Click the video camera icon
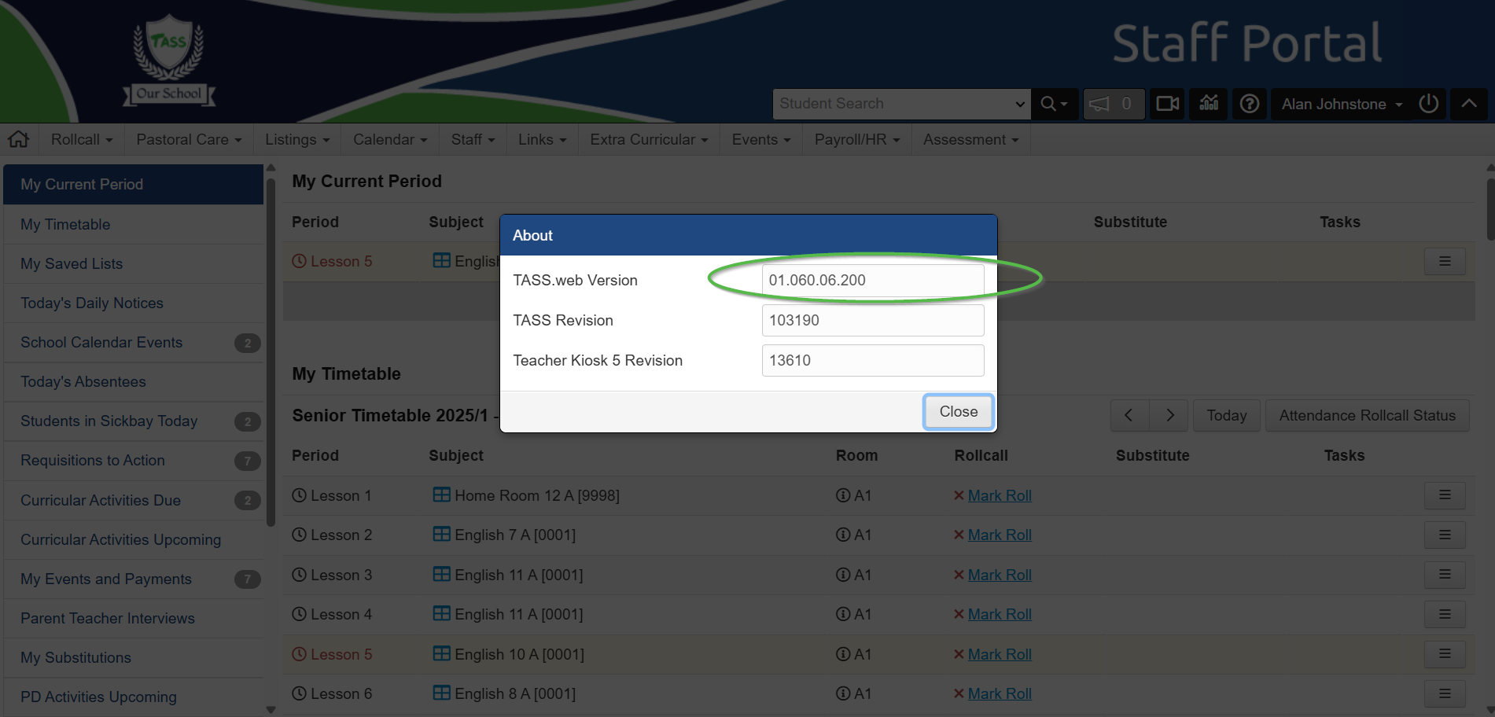This screenshot has width=1495, height=717. [x=1167, y=104]
